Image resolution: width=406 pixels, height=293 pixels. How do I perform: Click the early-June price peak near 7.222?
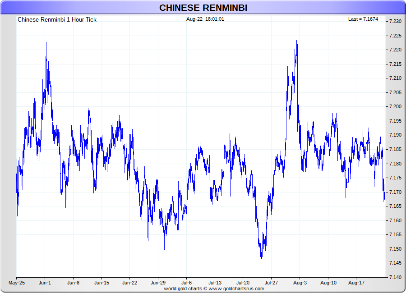click(46, 43)
